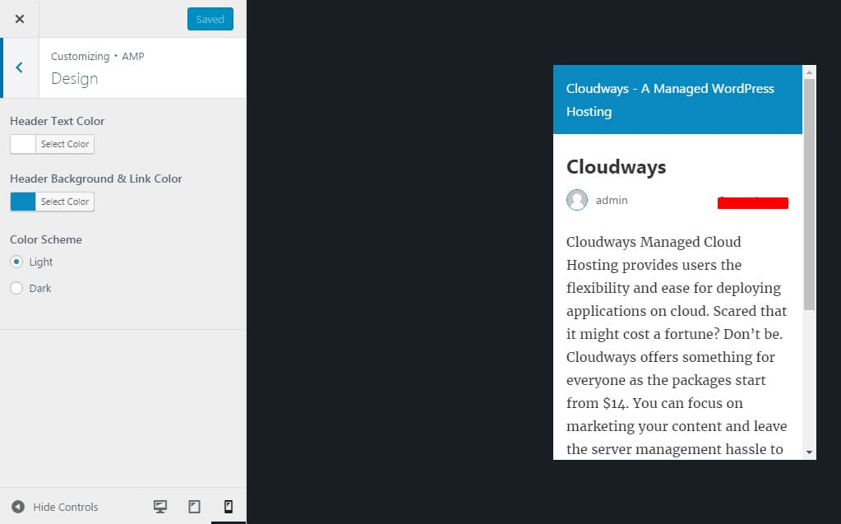The width and height of the screenshot is (841, 524).
Task: Click the preview vertical scrollbar thumb
Action: 809,193
